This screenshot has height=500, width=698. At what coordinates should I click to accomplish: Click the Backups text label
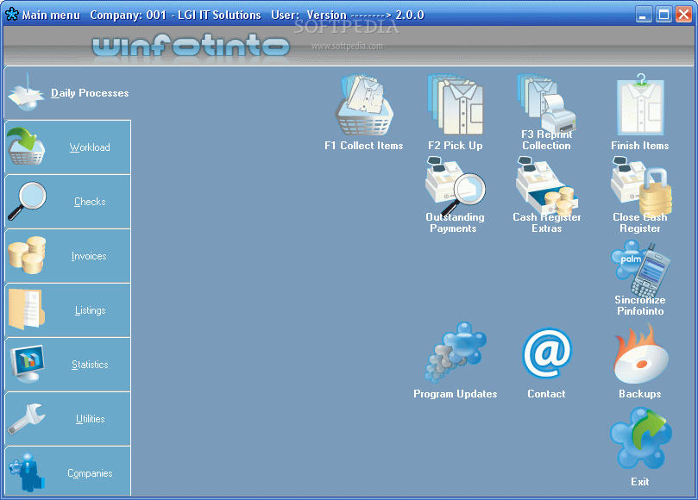tap(640, 394)
